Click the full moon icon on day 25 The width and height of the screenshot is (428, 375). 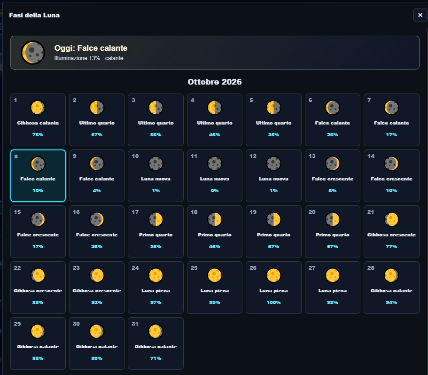point(215,275)
